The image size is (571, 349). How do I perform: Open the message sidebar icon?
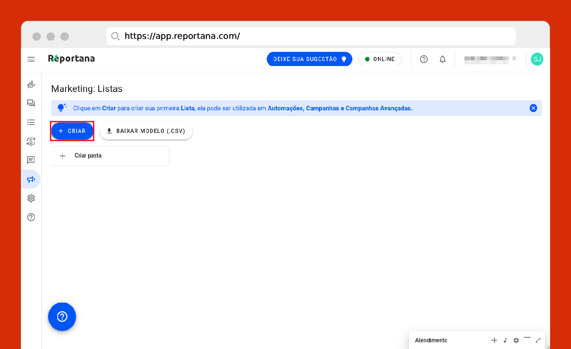tap(31, 160)
